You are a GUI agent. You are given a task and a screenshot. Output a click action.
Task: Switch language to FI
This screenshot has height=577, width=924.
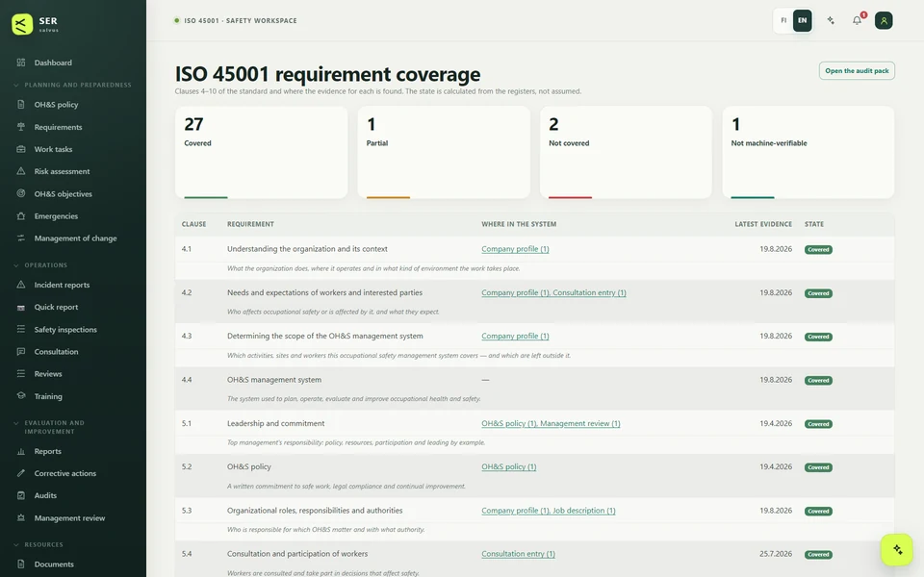(783, 20)
